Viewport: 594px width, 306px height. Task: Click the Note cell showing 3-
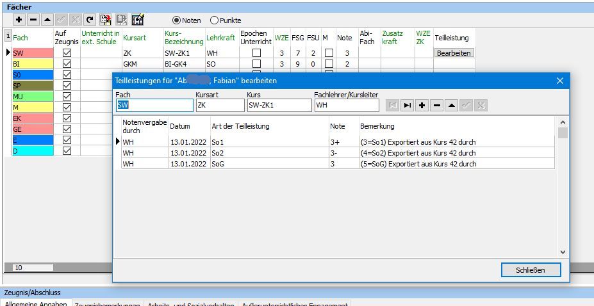point(343,153)
